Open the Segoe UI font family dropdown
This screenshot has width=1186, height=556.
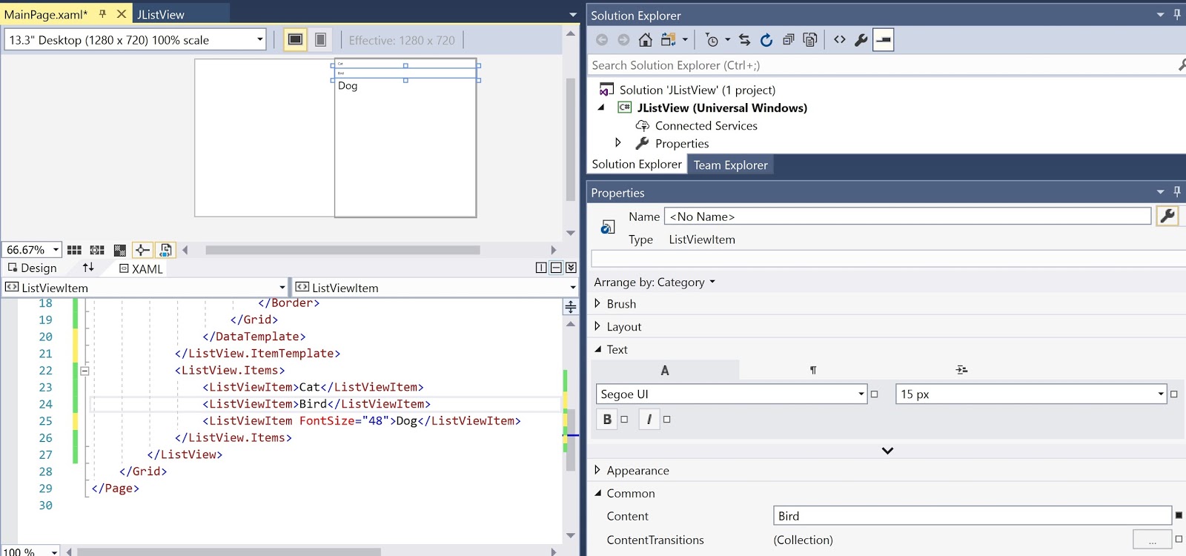click(x=861, y=394)
